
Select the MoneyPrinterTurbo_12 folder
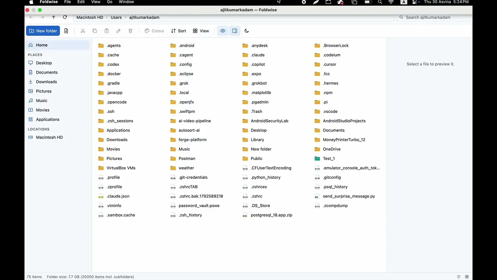[x=340, y=140]
